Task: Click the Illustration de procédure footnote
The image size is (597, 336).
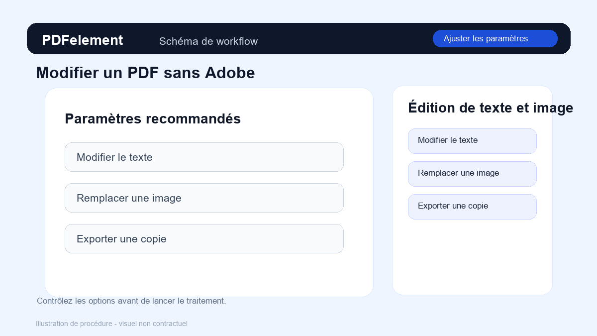Action: 111,324
